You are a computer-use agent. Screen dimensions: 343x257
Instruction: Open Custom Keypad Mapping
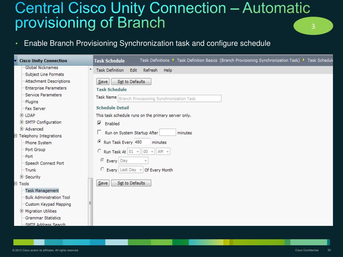[x=48, y=204]
